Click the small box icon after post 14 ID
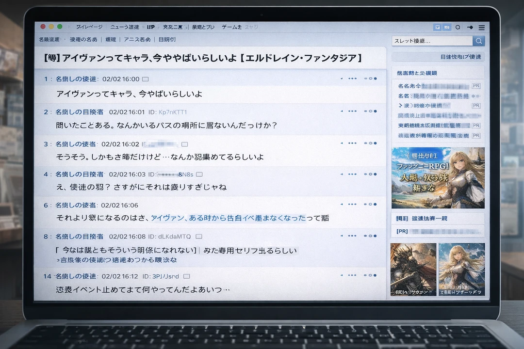 [x=187, y=276]
